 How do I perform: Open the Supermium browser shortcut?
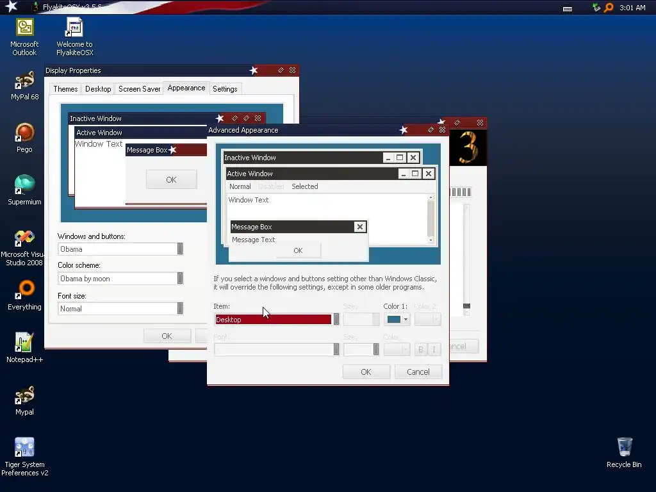click(25, 190)
